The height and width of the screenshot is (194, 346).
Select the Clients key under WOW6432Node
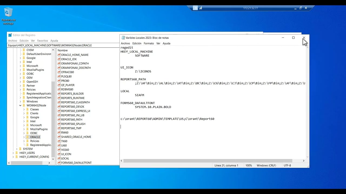coord(34,113)
